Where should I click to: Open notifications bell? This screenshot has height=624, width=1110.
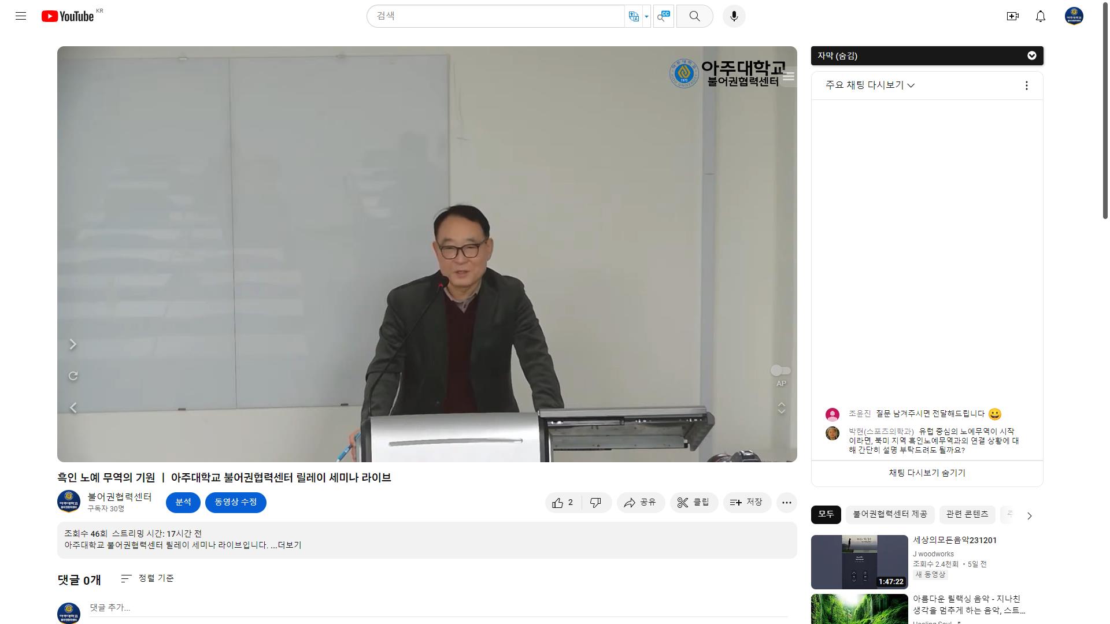[1040, 16]
